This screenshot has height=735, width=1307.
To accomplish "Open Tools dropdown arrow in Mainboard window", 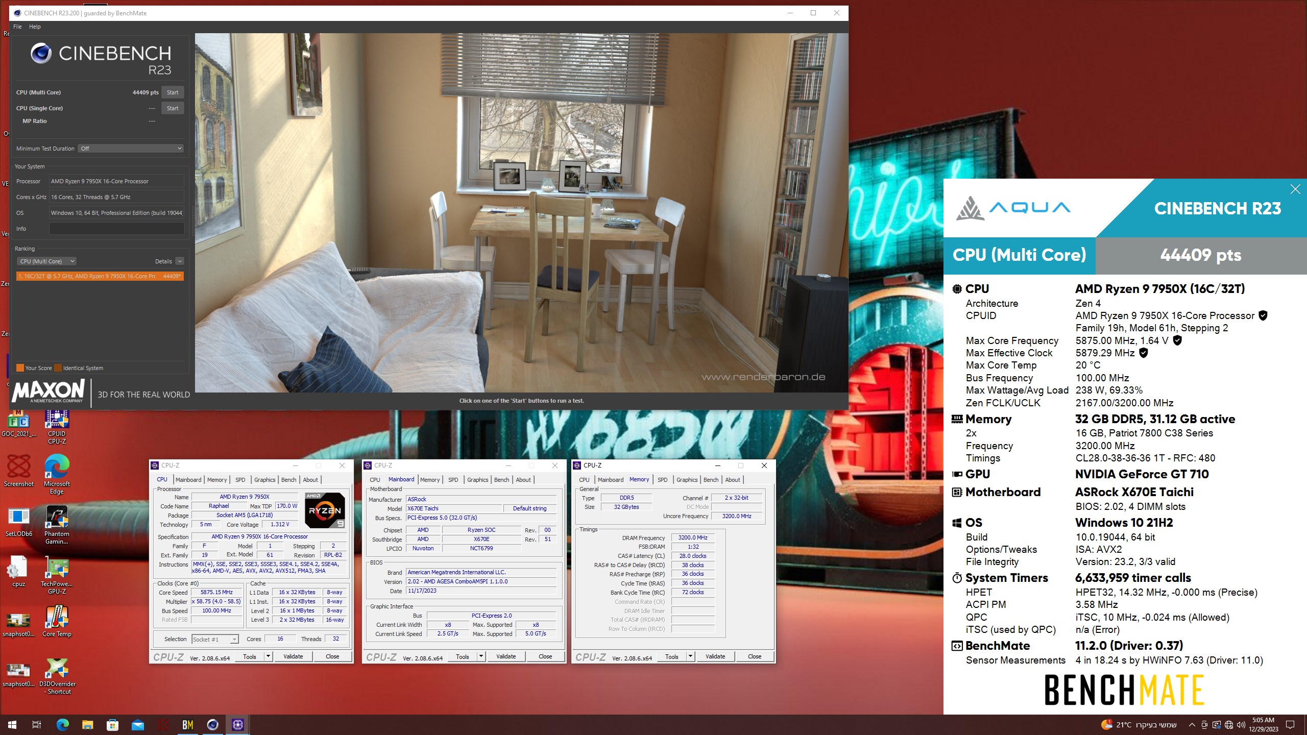I will (481, 656).
